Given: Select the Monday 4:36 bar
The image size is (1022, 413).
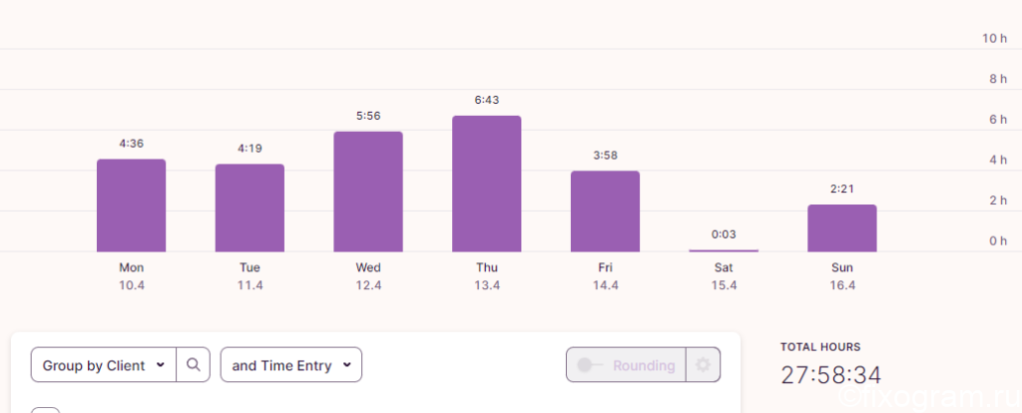Looking at the screenshot, I should (x=131, y=206).
